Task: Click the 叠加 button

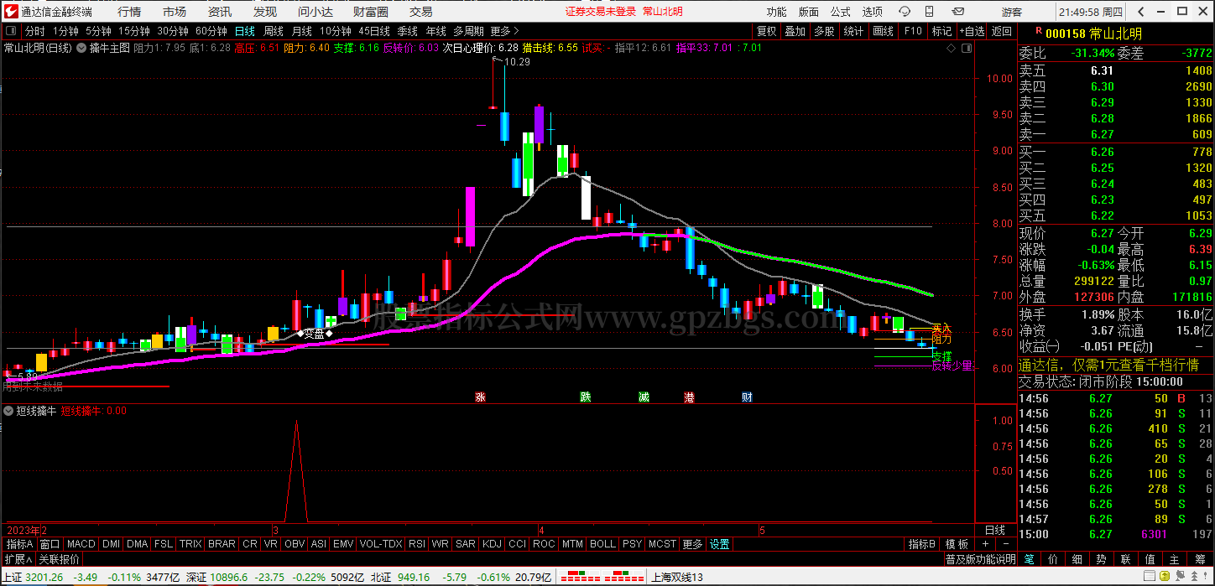Action: pos(795,31)
